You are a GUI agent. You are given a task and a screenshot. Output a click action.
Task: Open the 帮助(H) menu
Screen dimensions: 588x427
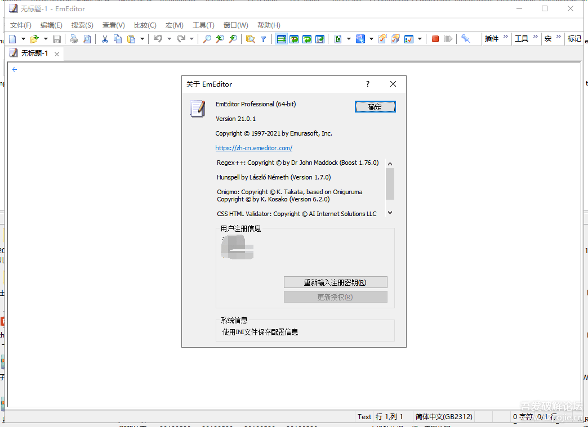(x=269, y=25)
